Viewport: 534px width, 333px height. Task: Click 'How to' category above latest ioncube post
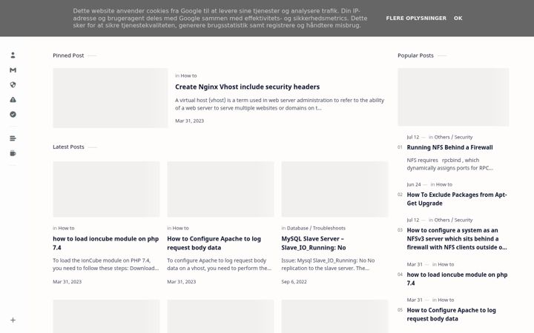coord(66,228)
